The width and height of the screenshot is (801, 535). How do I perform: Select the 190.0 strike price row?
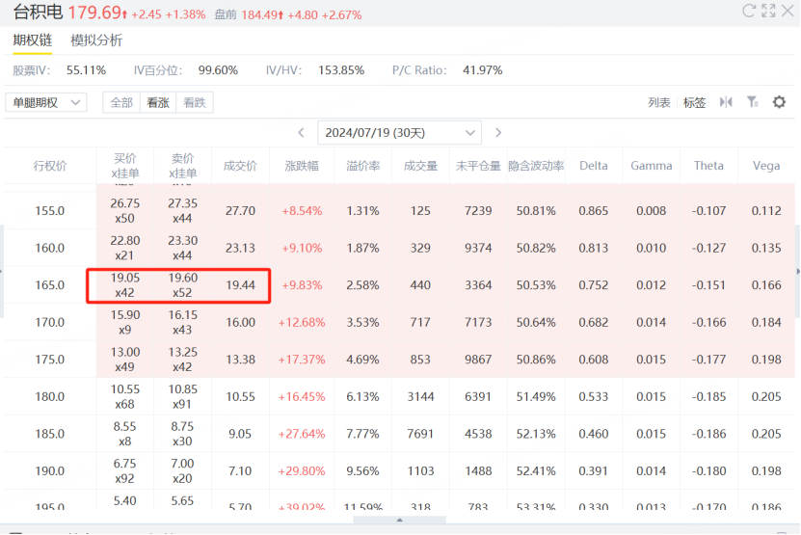[399, 471]
